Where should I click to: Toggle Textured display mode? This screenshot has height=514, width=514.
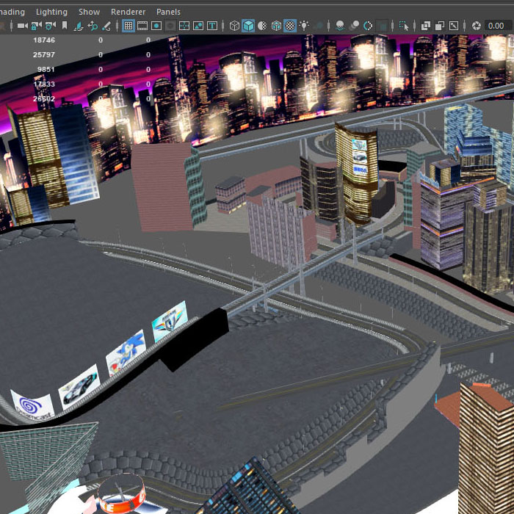tap(290, 26)
